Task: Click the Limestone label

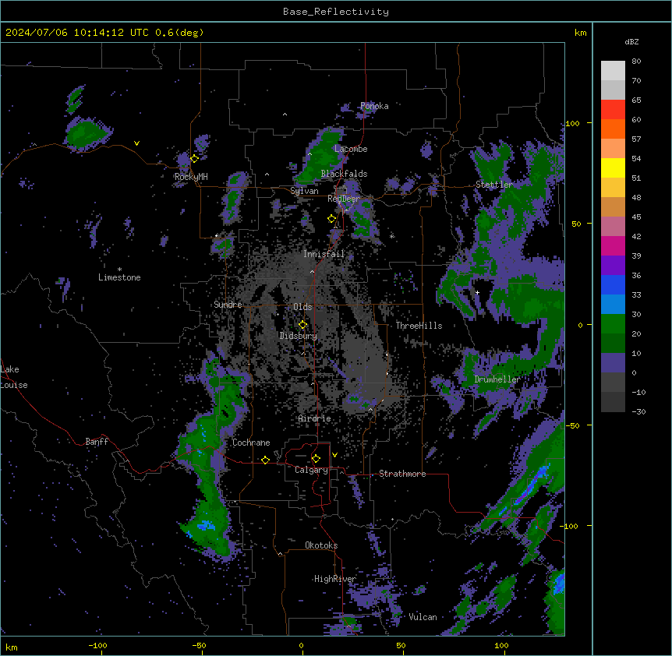Action: pyautogui.click(x=119, y=277)
